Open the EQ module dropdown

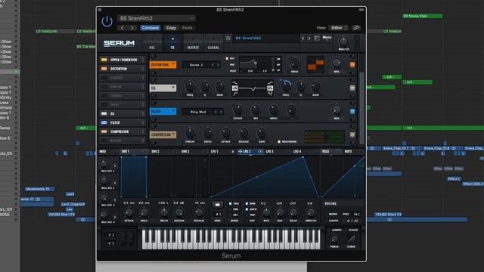click(163, 88)
